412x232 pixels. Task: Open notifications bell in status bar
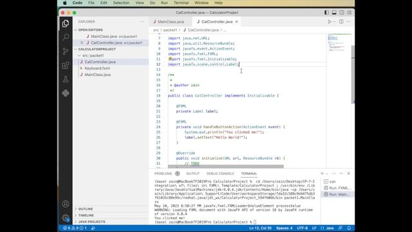[x=349, y=228]
